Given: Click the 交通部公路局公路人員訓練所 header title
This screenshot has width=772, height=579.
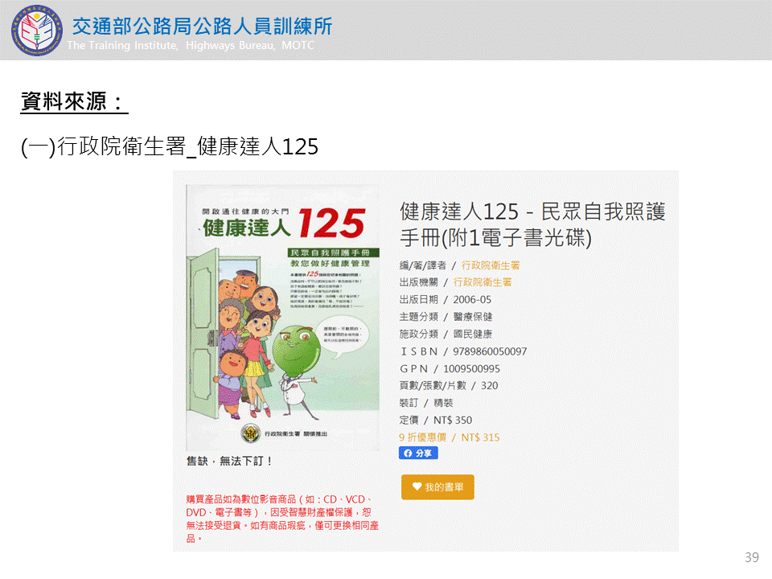Looking at the screenshot, I should click(203, 26).
